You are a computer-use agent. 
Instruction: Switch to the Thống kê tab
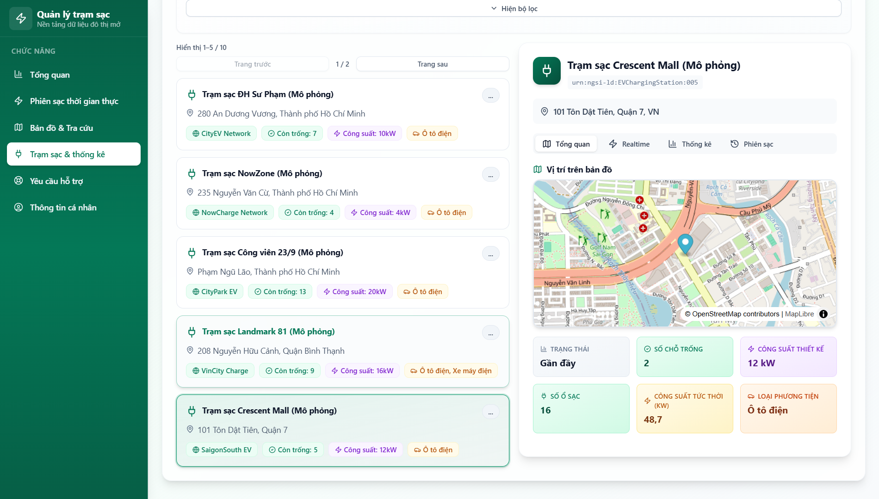[690, 144]
